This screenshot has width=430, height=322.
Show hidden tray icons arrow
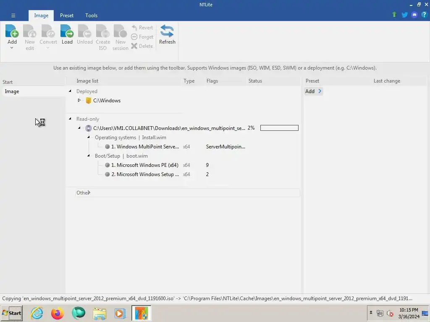click(371, 313)
